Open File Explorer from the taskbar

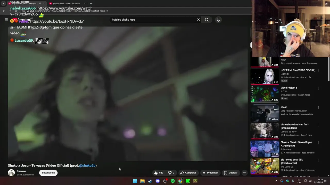[x=142, y=181]
